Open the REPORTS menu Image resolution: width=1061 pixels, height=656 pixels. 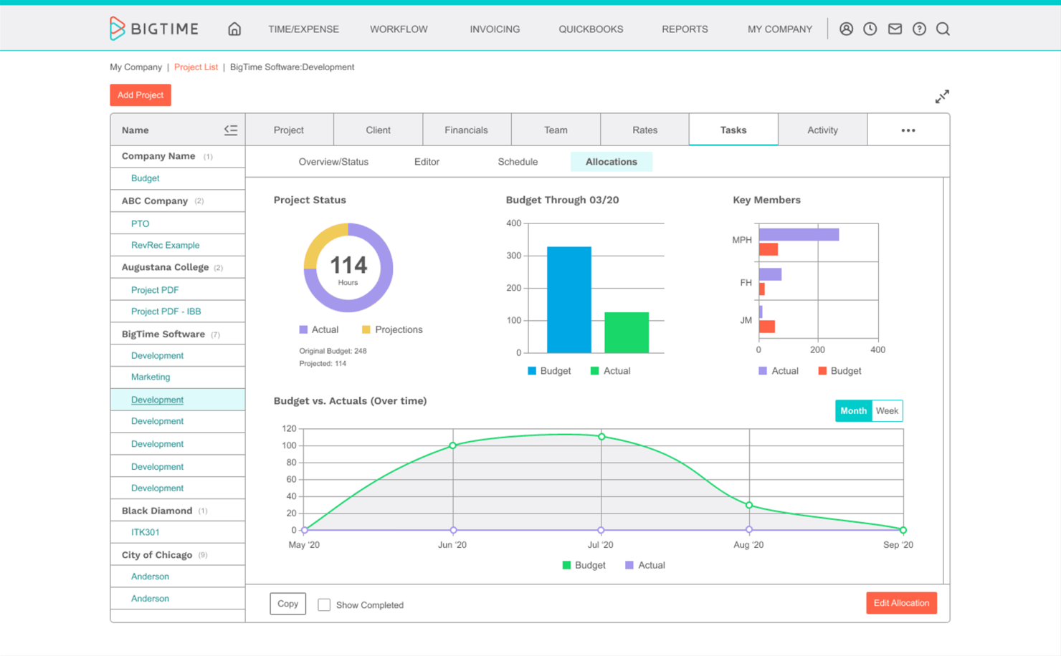coord(685,29)
